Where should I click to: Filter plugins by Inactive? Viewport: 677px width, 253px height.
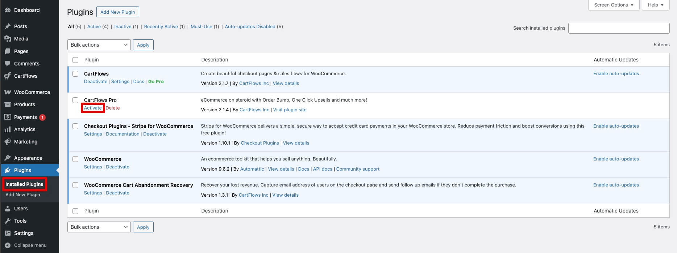[123, 26]
